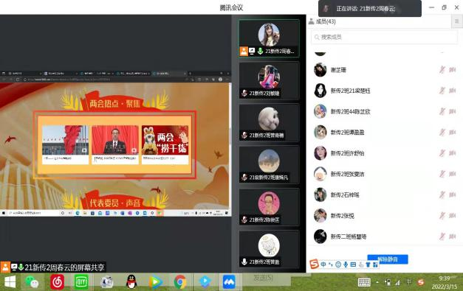Open the QQ penguin taskbar icon
The width and height of the screenshot is (463, 291).
tap(131, 282)
